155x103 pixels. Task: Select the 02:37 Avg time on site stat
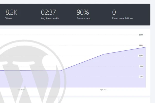(50, 14)
